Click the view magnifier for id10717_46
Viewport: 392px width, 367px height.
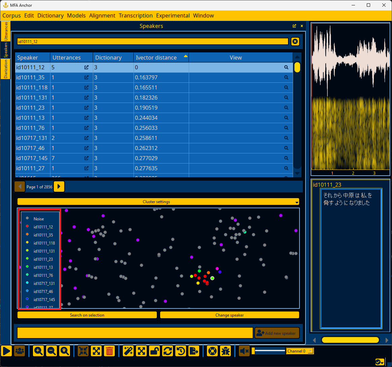[x=286, y=148]
